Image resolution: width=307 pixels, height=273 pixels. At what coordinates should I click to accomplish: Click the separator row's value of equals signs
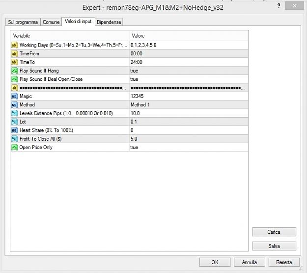pos(187,88)
